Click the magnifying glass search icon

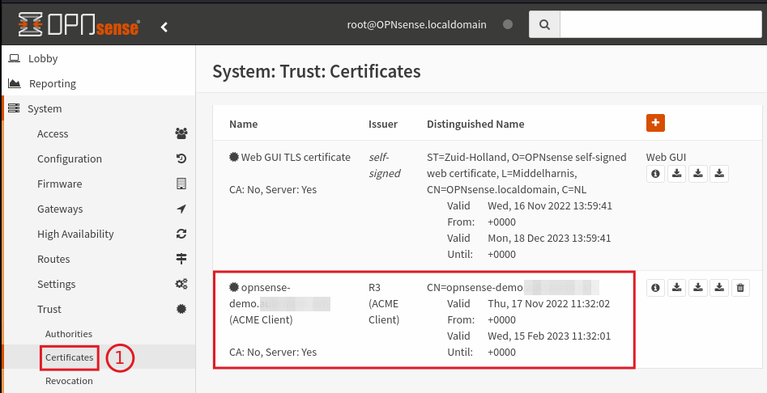click(544, 24)
